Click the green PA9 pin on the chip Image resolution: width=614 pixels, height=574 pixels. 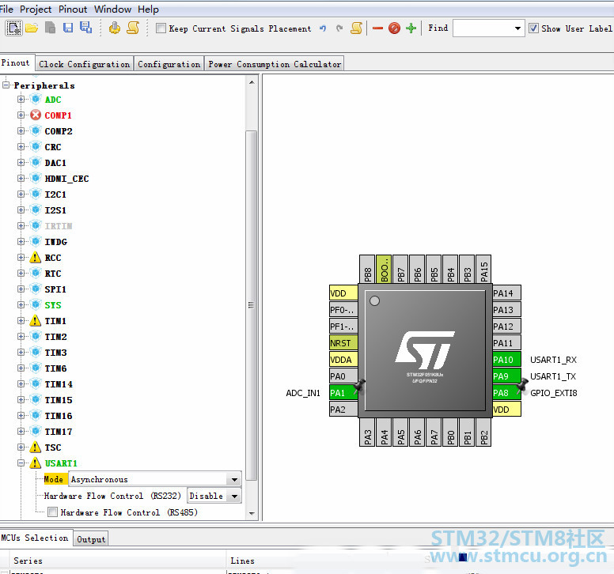[506, 376]
